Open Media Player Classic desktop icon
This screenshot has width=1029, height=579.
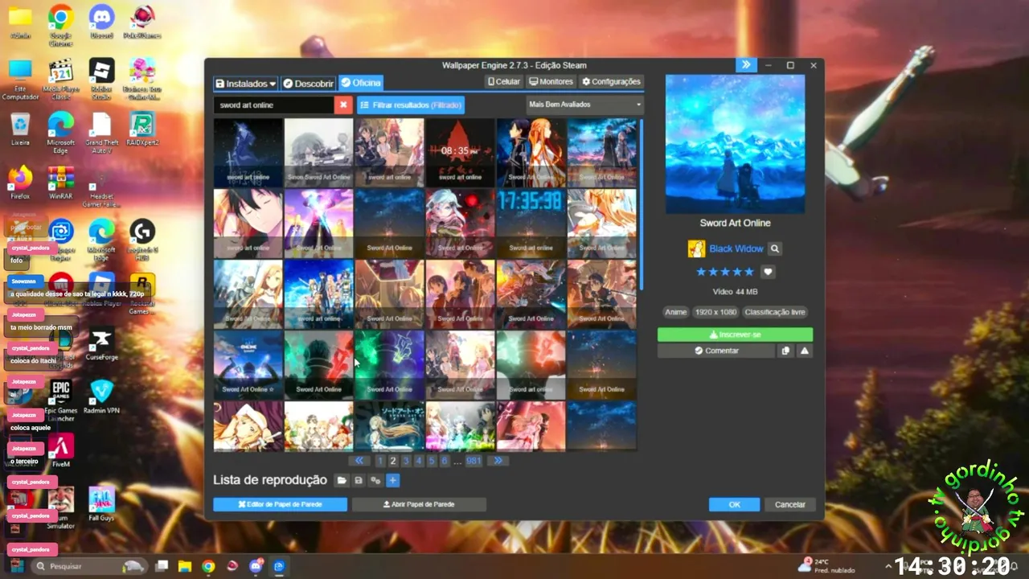click(x=60, y=79)
